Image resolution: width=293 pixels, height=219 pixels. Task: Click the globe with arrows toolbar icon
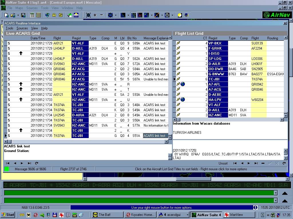pyautogui.click(x=48, y=15)
